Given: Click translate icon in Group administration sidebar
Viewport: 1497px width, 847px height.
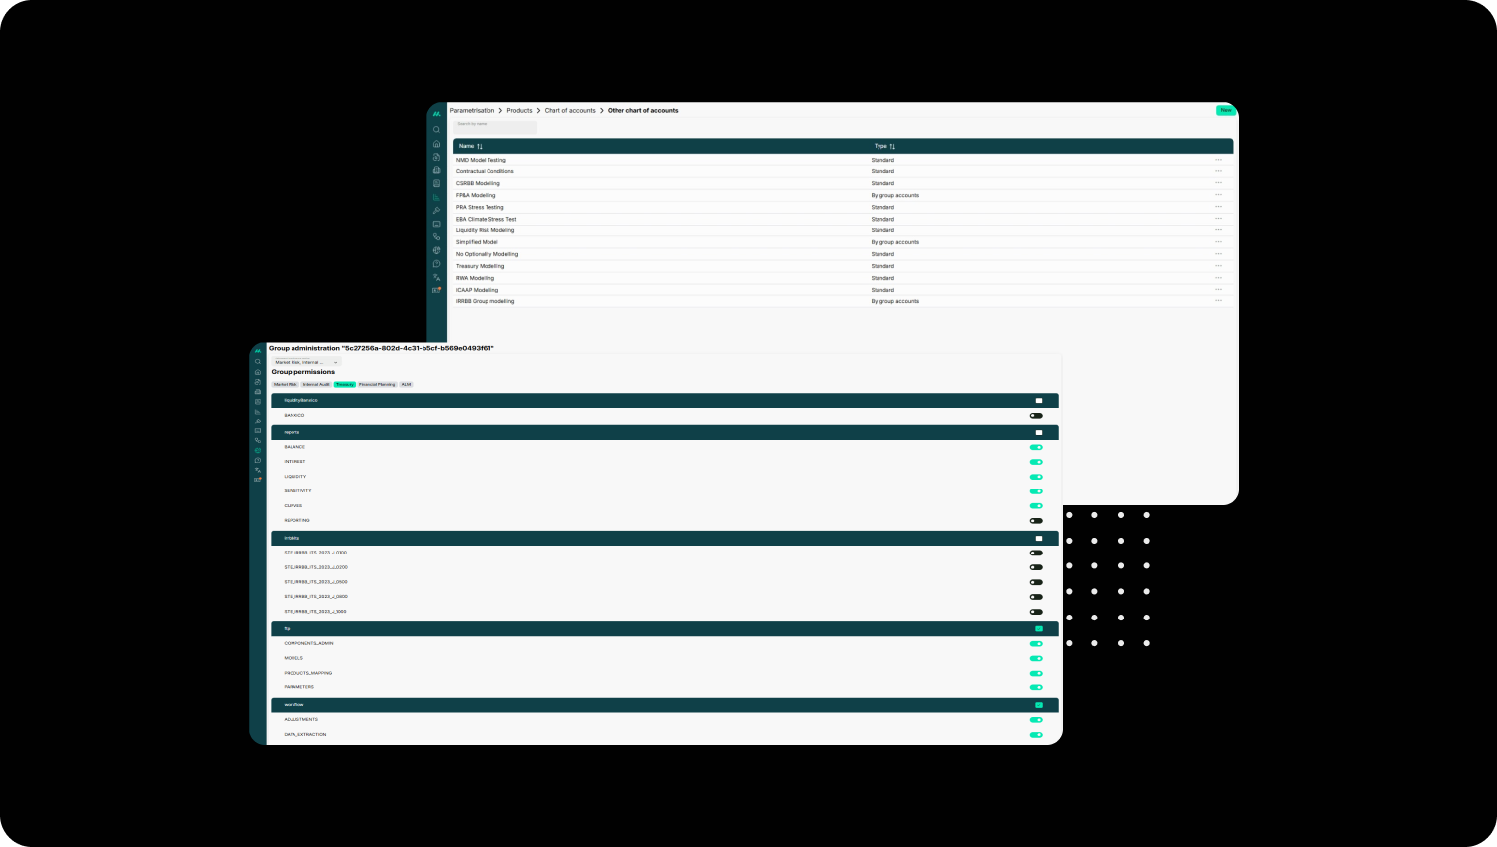Looking at the screenshot, I should coord(258,470).
